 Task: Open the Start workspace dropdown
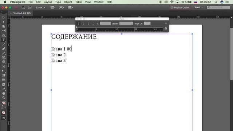pyautogui.click(x=198, y=7)
